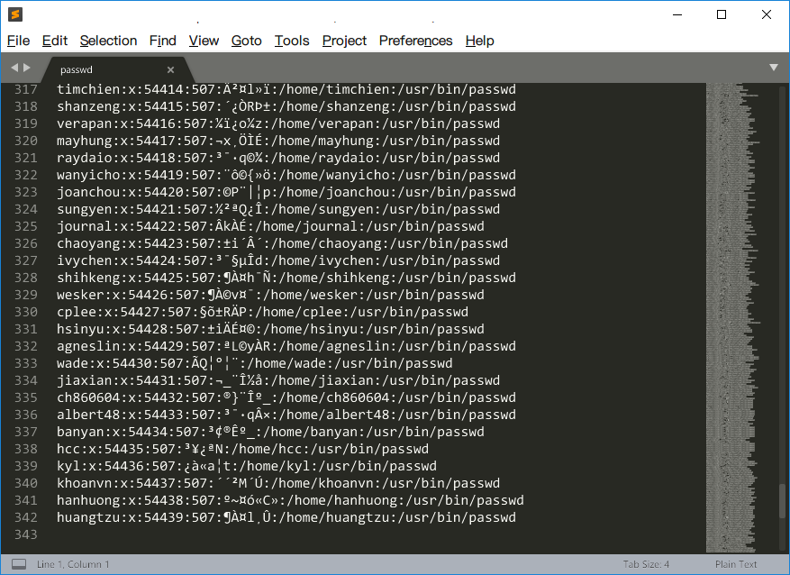Click the ch860604 username at line start
This screenshot has width=790, height=575.
point(88,397)
